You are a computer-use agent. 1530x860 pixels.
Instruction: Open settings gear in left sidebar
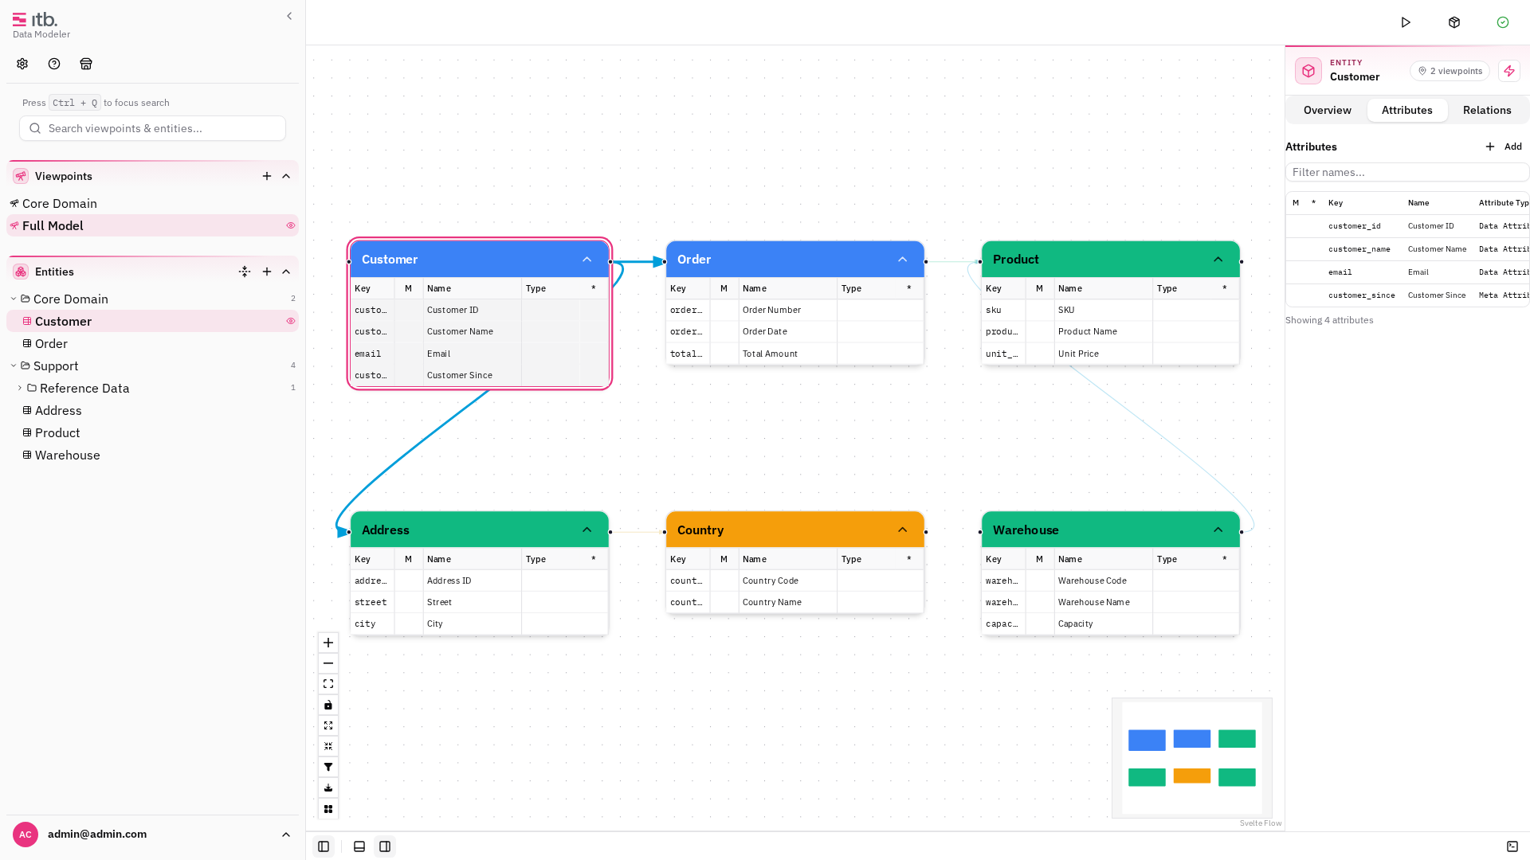pos(22,64)
